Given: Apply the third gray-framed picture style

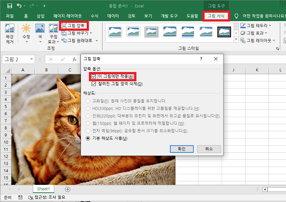Looking at the screenshot, I should click(151, 32).
